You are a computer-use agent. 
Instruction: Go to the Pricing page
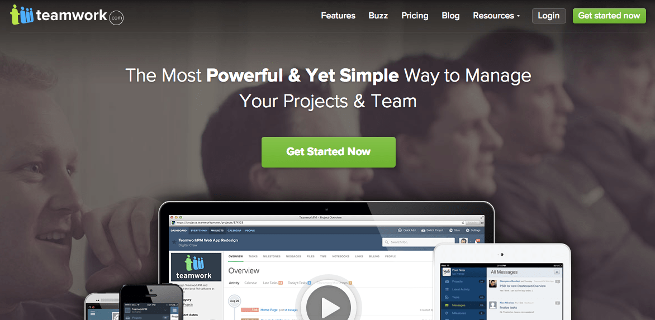coord(415,16)
